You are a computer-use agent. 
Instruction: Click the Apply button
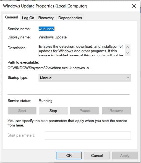click(125, 156)
